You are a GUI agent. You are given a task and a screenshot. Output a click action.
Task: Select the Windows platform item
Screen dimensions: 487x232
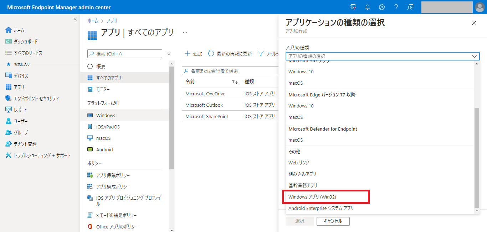point(124,115)
